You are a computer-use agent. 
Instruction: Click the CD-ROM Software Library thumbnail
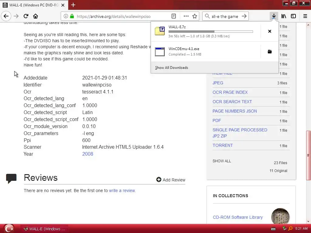tap(280, 216)
